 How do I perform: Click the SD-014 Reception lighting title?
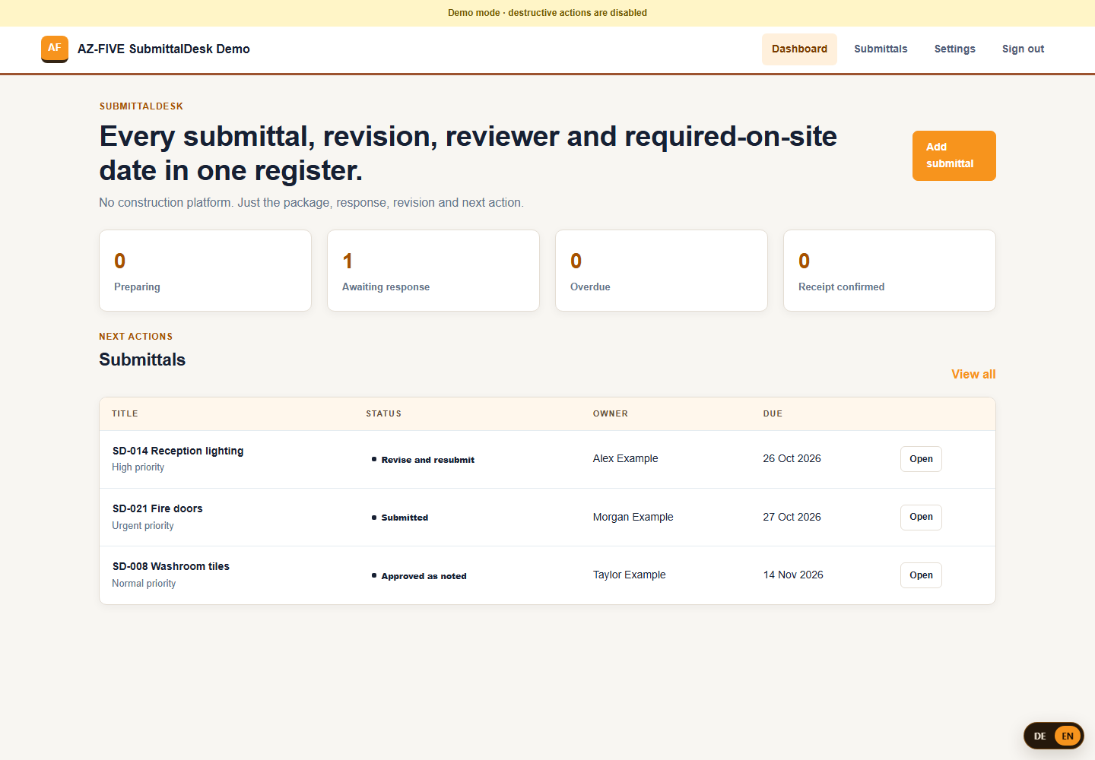click(x=178, y=451)
